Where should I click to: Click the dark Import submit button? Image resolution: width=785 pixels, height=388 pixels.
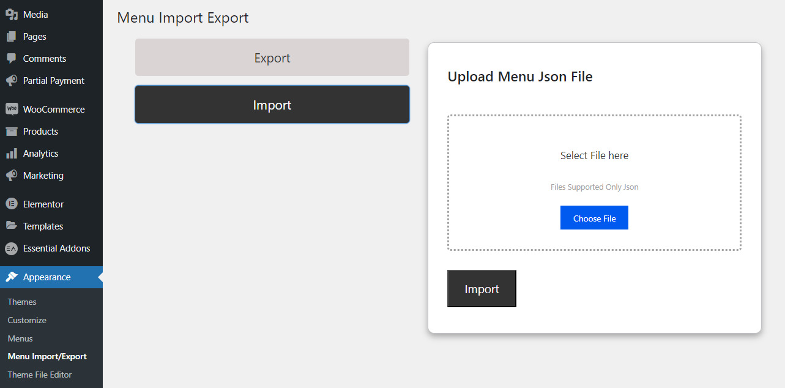(x=482, y=289)
